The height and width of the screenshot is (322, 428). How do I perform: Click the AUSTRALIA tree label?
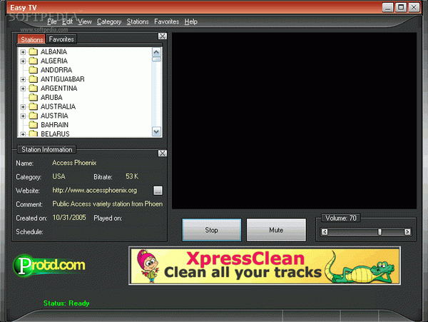[x=58, y=106]
